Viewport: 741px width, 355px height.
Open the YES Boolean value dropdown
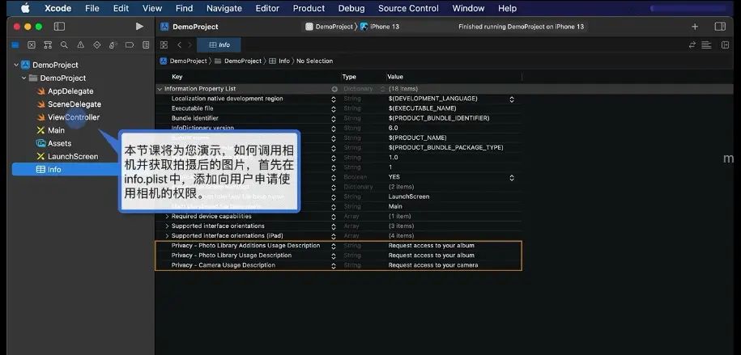click(511, 178)
